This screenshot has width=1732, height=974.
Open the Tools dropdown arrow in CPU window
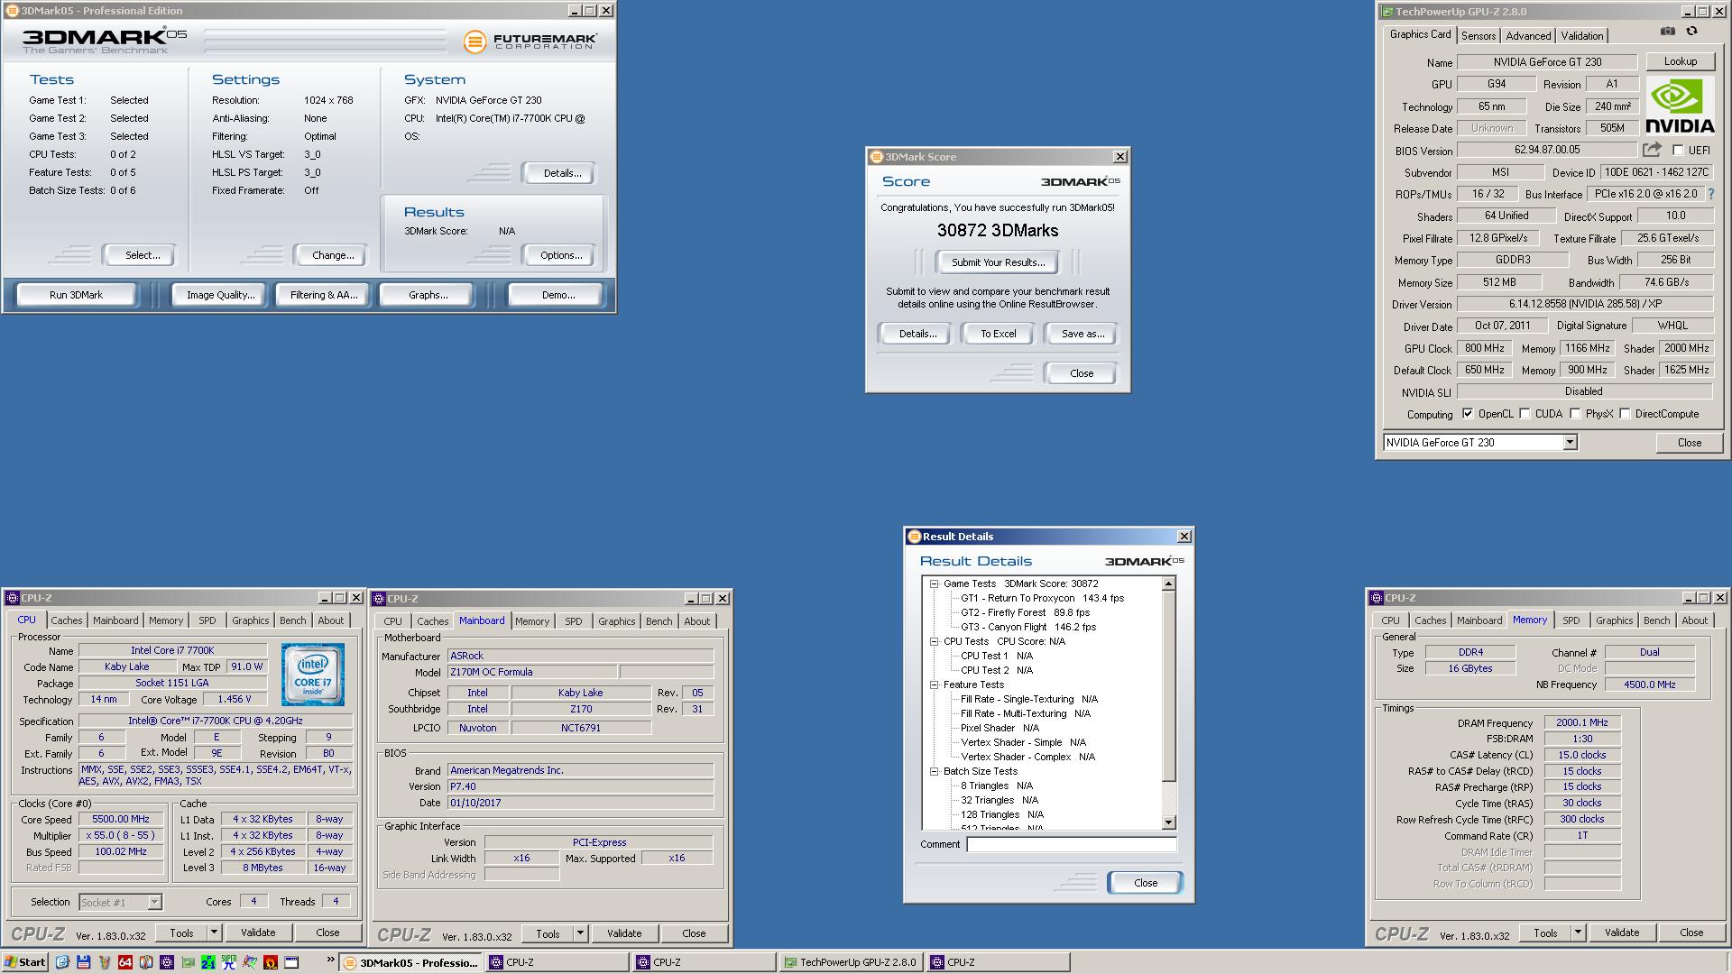coord(214,933)
